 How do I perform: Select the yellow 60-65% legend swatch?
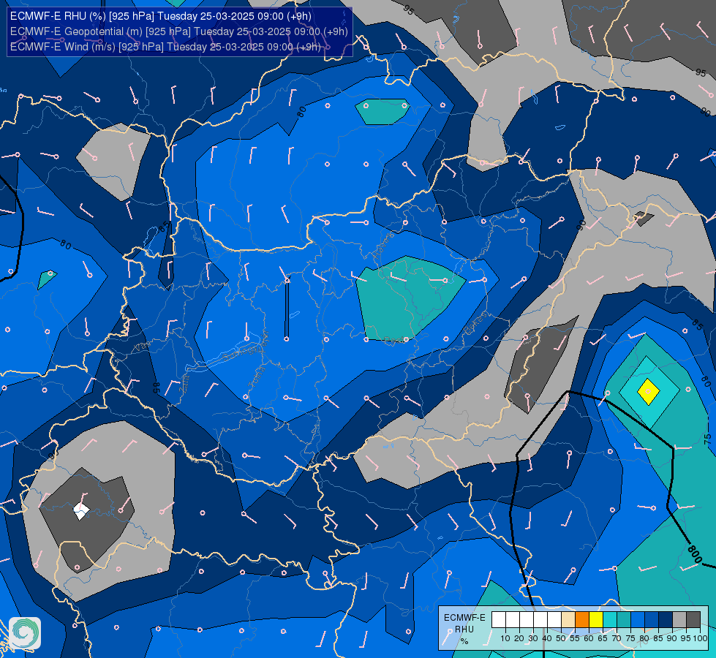point(596,620)
